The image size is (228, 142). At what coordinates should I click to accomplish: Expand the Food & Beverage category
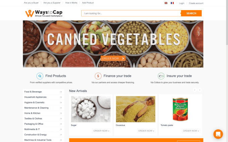pyautogui.click(x=44, y=92)
